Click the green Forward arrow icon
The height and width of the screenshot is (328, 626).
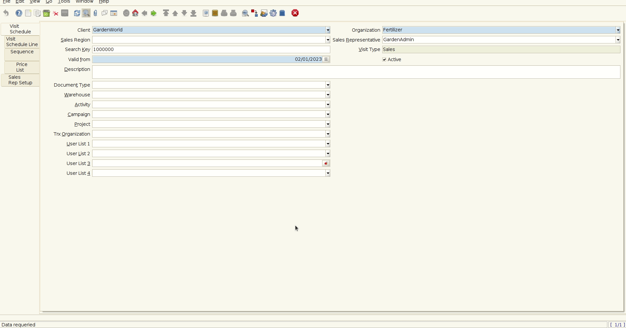click(x=154, y=13)
